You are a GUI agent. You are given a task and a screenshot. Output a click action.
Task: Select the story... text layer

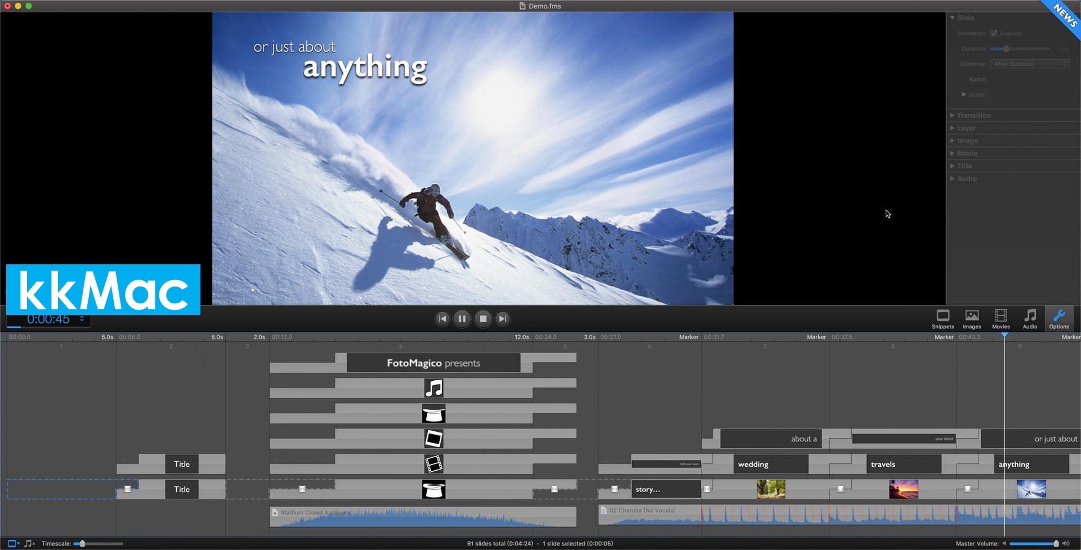(x=666, y=489)
